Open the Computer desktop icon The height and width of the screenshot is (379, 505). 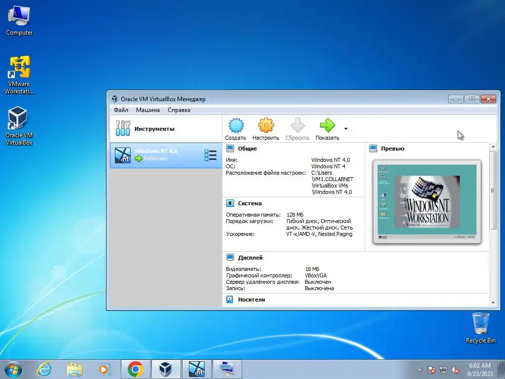[x=19, y=21]
